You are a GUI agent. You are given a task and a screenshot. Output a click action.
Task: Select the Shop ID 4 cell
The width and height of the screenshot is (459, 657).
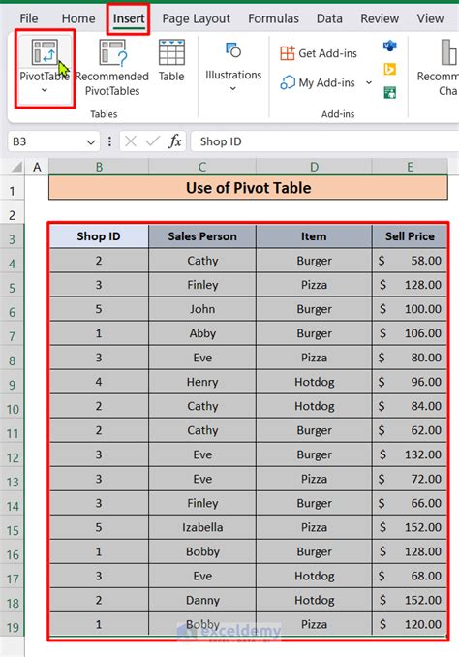click(99, 382)
